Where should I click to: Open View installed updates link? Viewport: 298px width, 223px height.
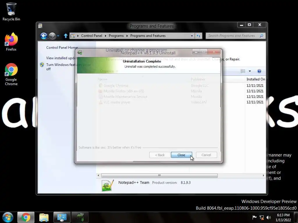63,58
